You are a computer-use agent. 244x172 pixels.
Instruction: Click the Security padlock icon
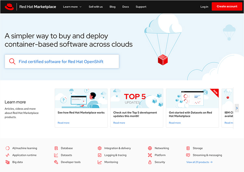pos(150,162)
